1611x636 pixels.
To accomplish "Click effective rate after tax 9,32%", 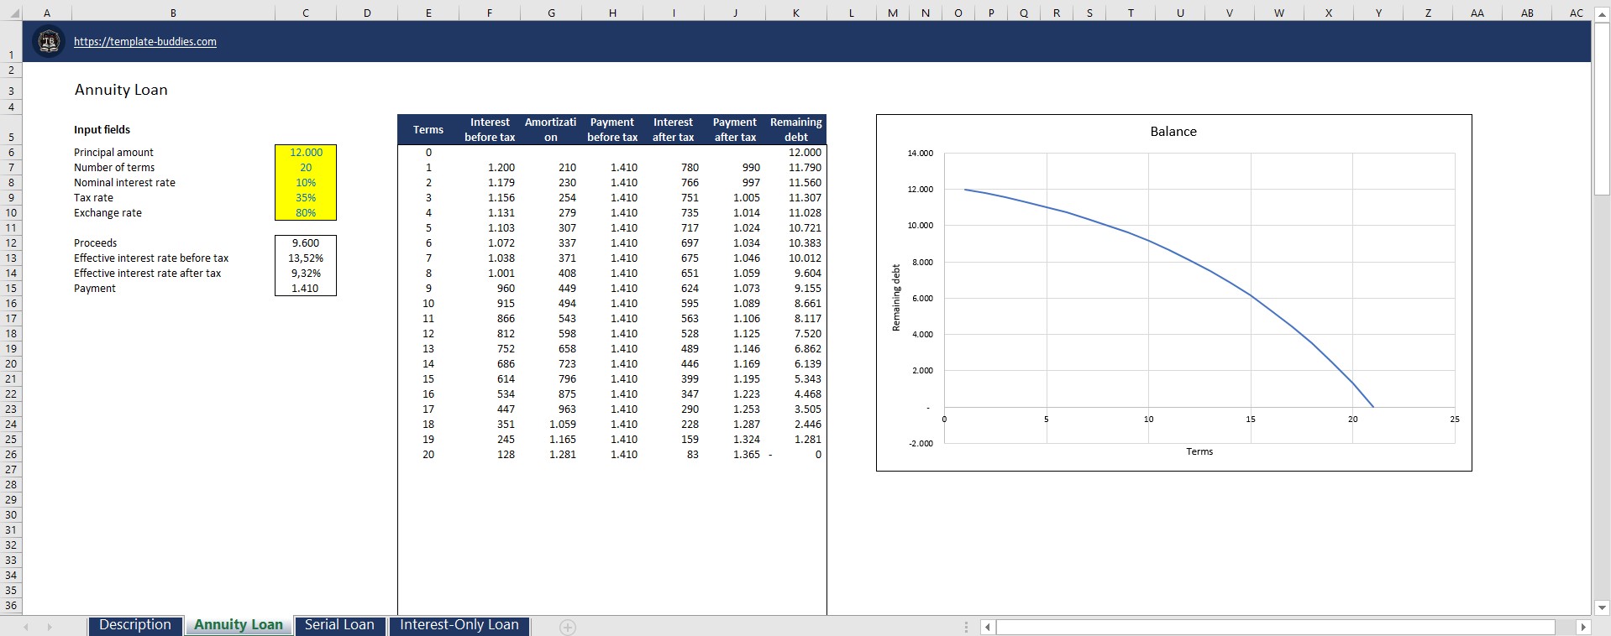I will 306,274.
